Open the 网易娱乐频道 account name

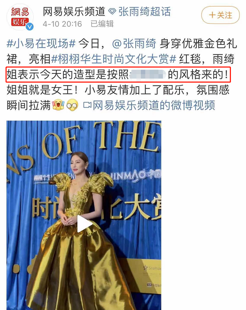(x=74, y=11)
